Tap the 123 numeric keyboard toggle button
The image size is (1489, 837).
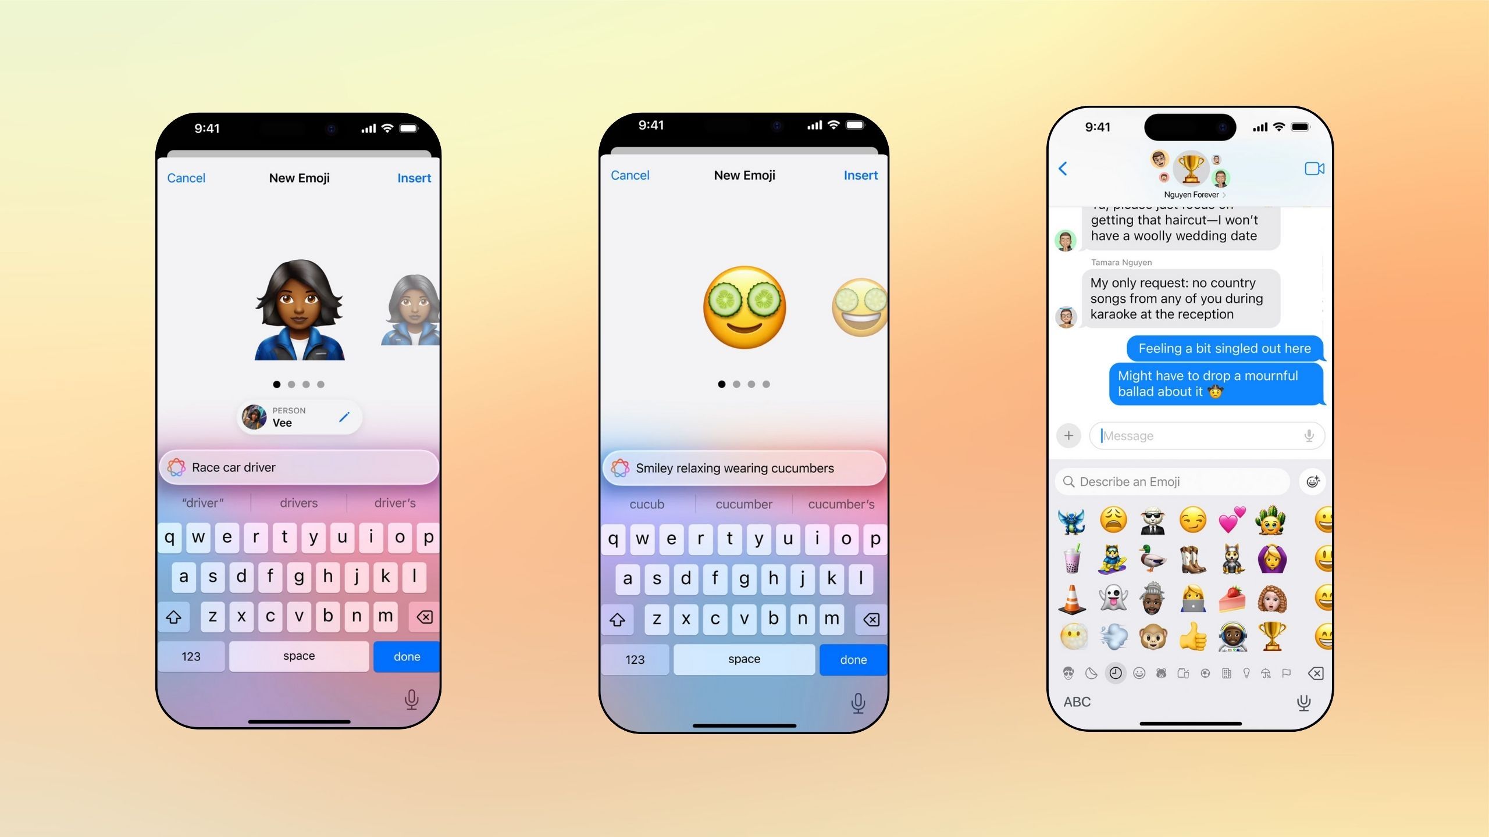coord(193,656)
